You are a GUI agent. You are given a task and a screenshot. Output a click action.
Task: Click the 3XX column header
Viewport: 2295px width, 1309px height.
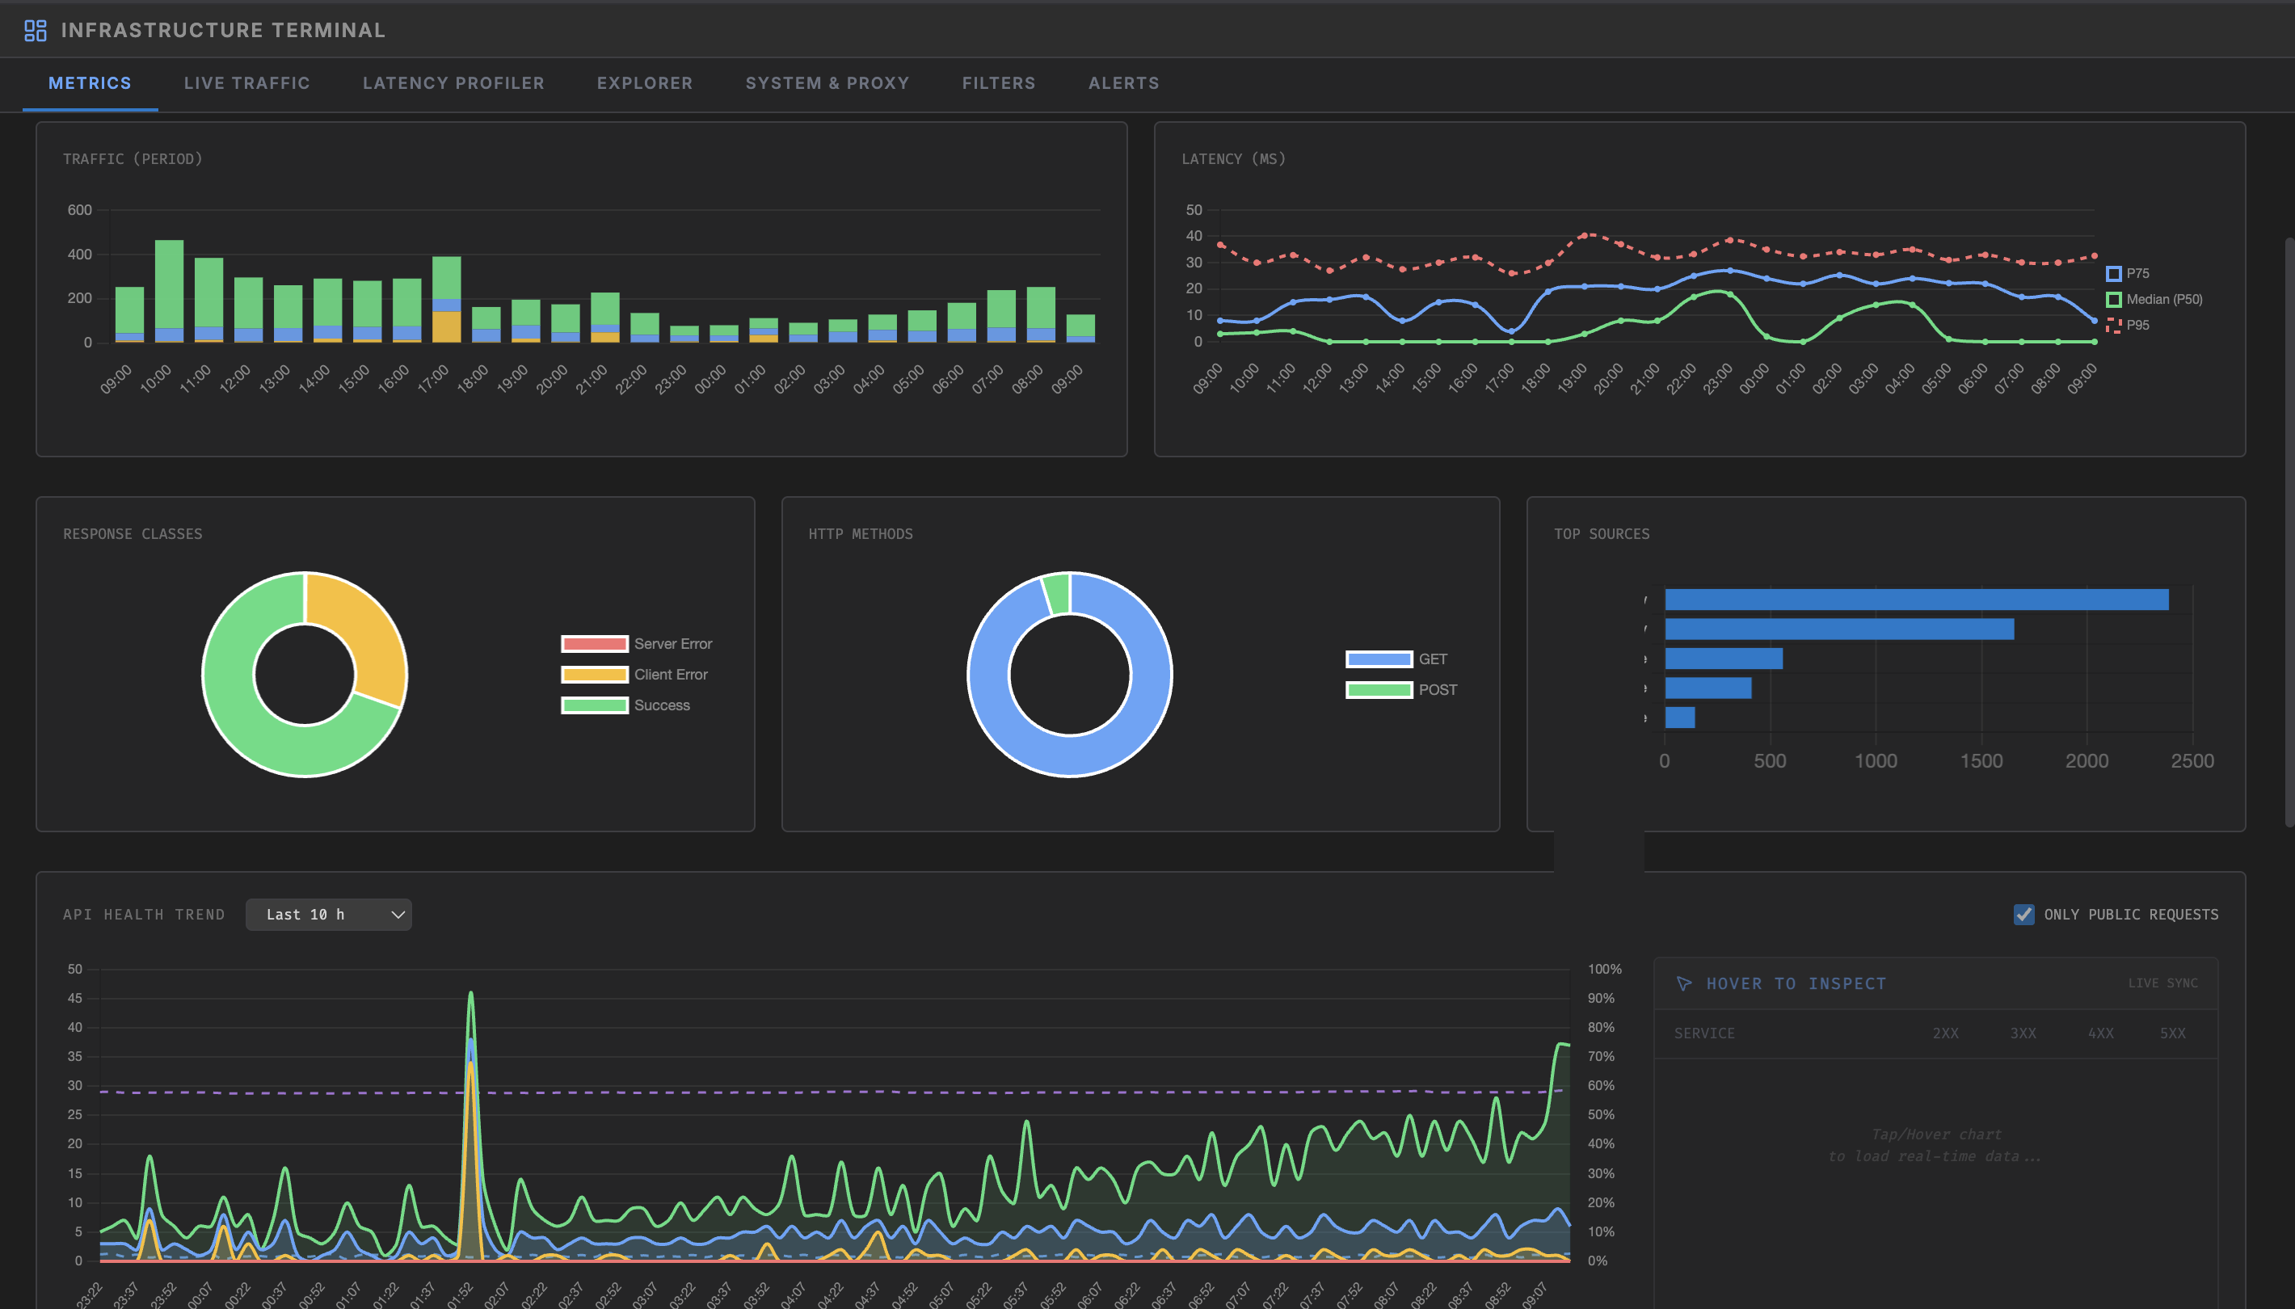[x=2023, y=1033]
